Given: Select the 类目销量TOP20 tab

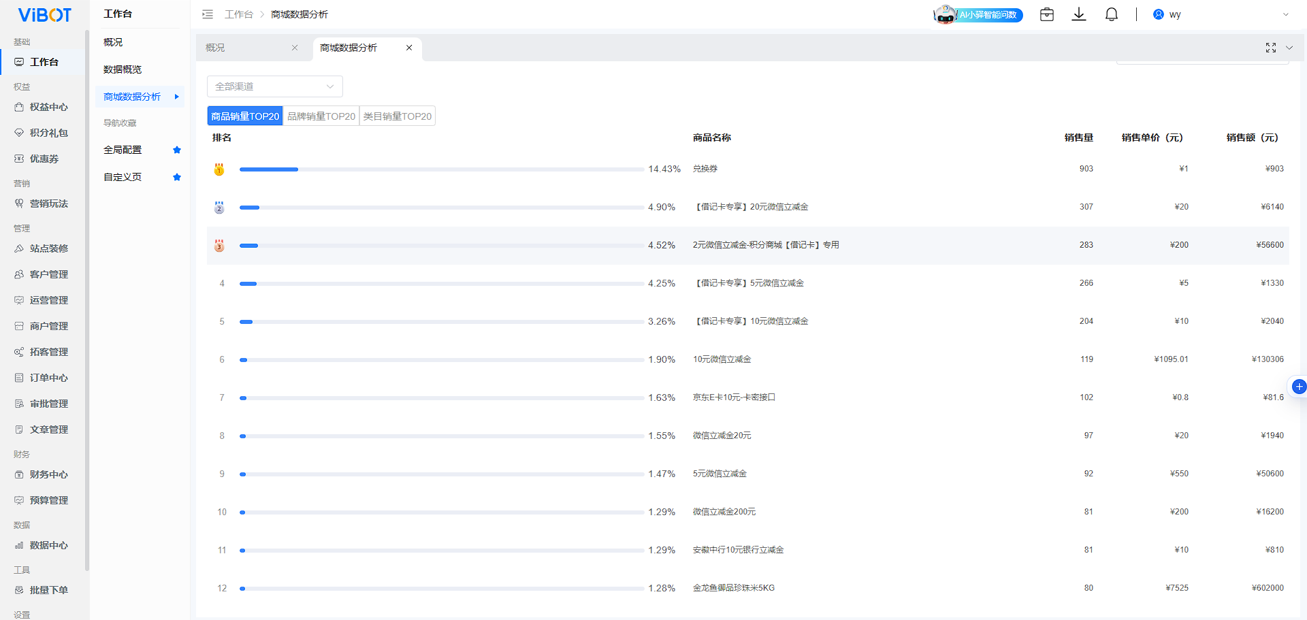Looking at the screenshot, I should [398, 116].
